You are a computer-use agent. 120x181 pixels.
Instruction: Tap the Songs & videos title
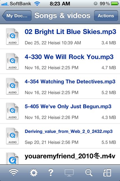(62, 16)
